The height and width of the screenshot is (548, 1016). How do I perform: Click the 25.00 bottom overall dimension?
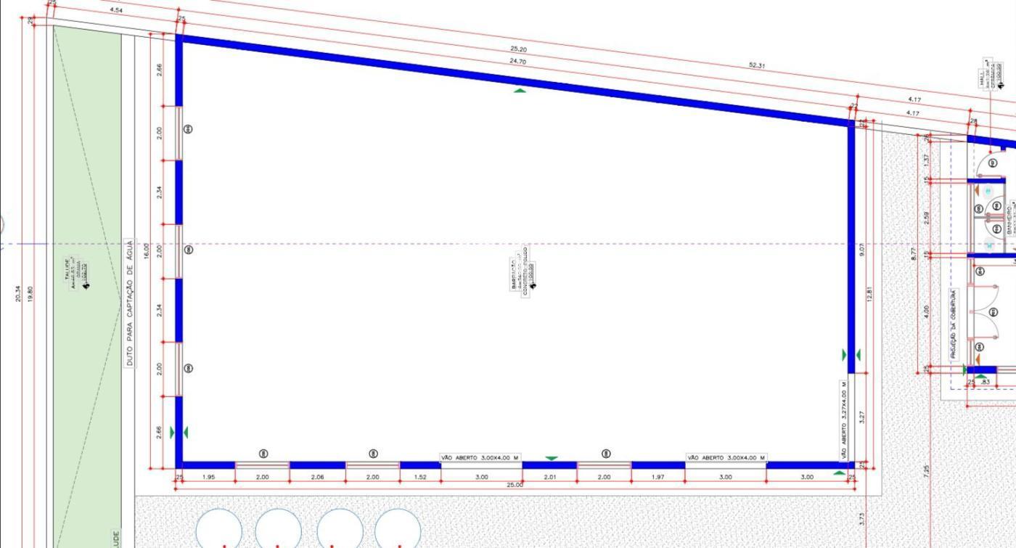tap(514, 485)
